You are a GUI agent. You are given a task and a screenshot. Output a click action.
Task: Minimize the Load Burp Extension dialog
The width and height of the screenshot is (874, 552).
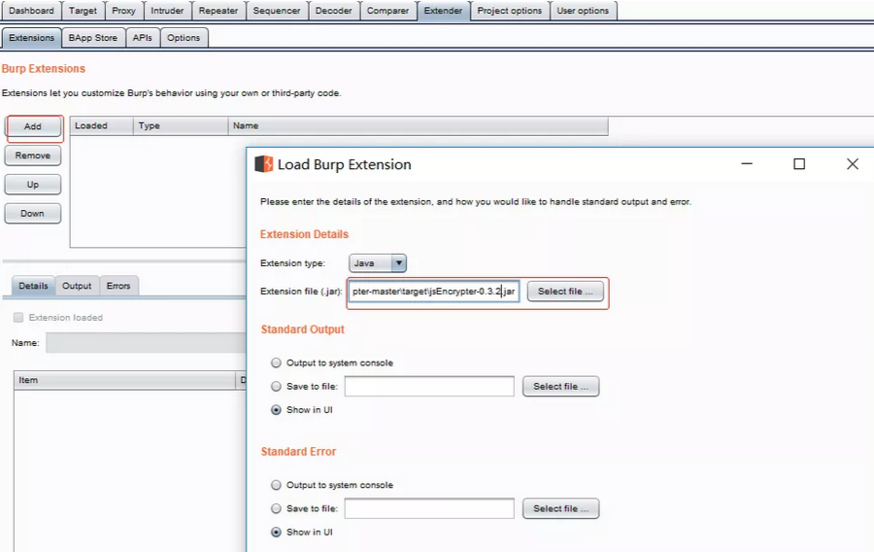click(747, 163)
